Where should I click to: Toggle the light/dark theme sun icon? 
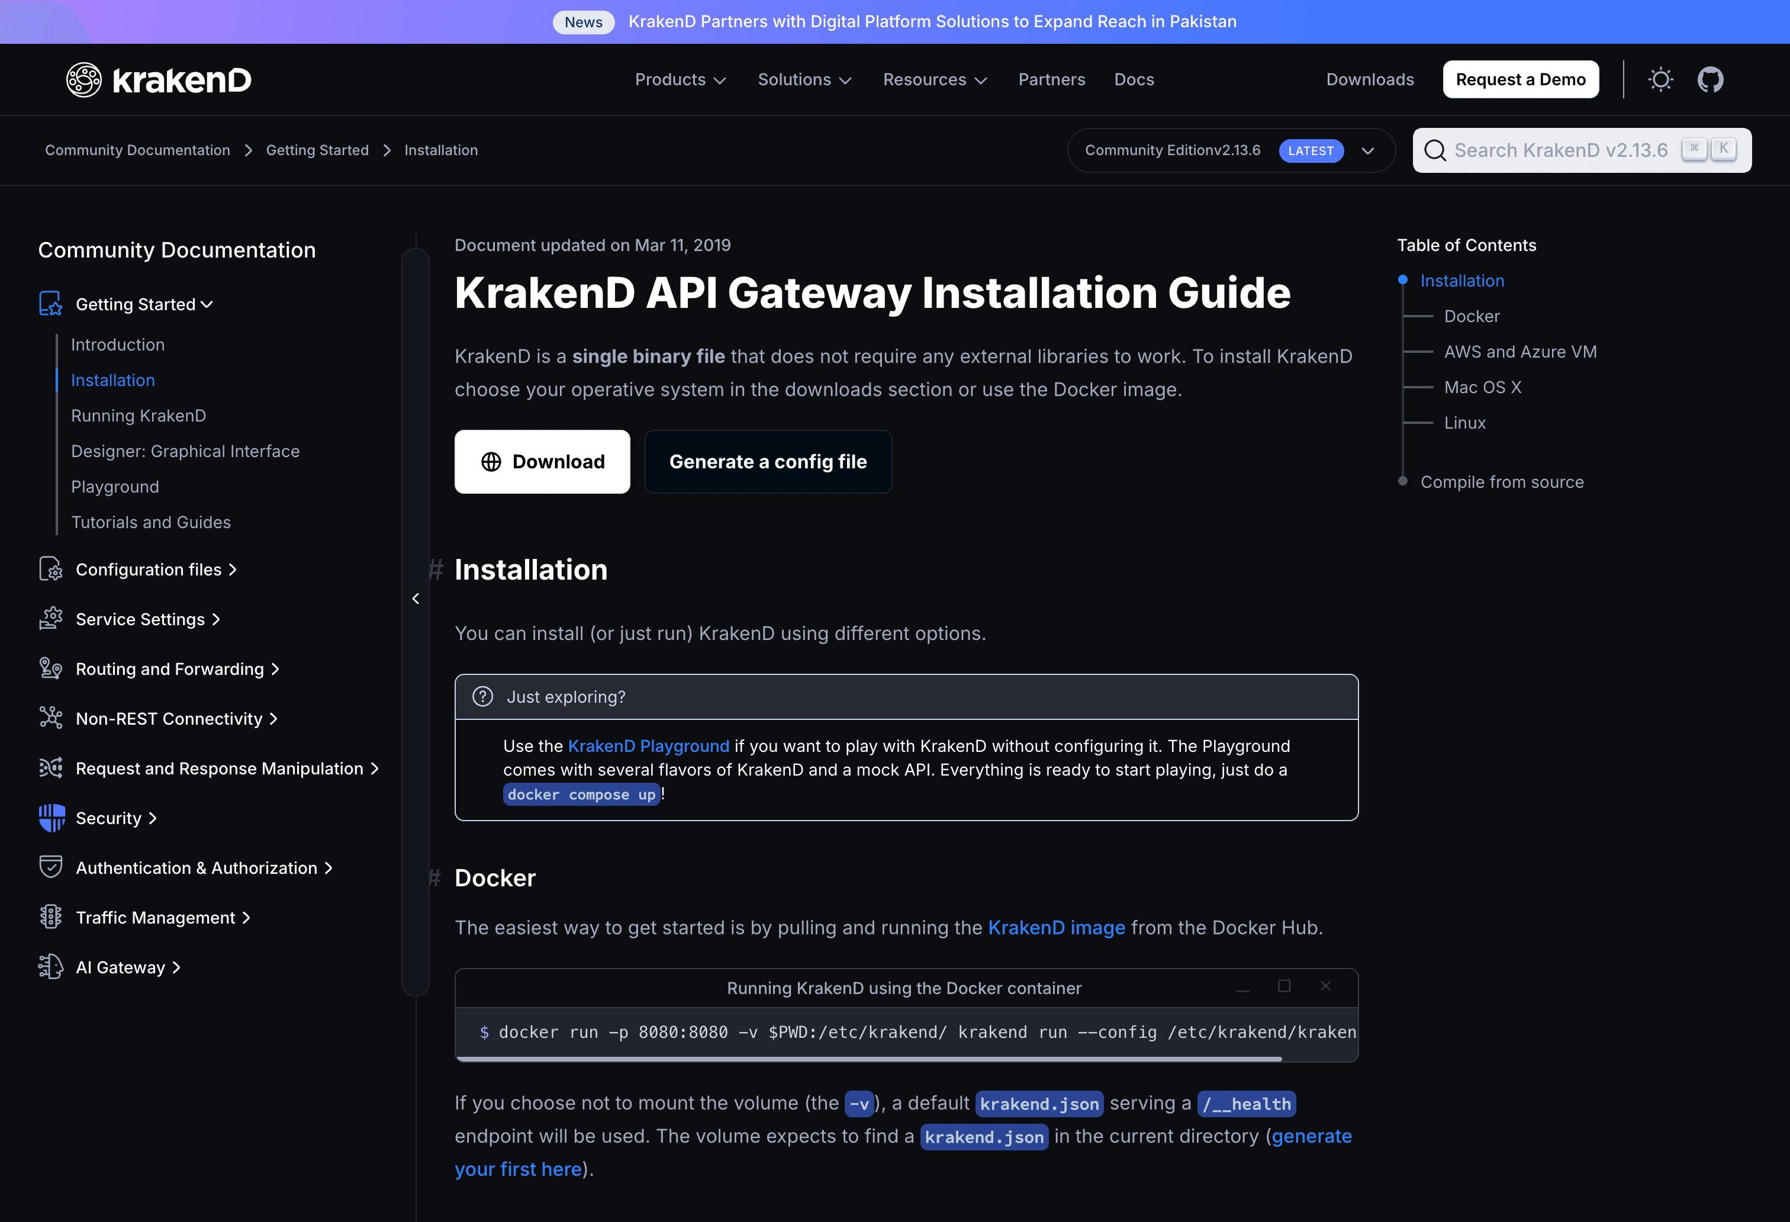point(1660,79)
